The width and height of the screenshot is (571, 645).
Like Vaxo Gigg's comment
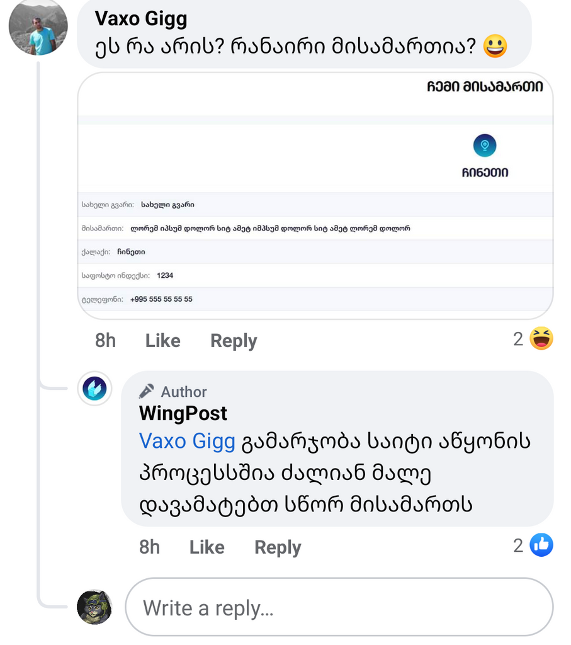click(x=162, y=341)
